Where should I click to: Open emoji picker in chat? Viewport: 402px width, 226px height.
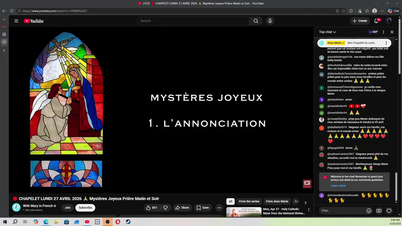coord(369,211)
